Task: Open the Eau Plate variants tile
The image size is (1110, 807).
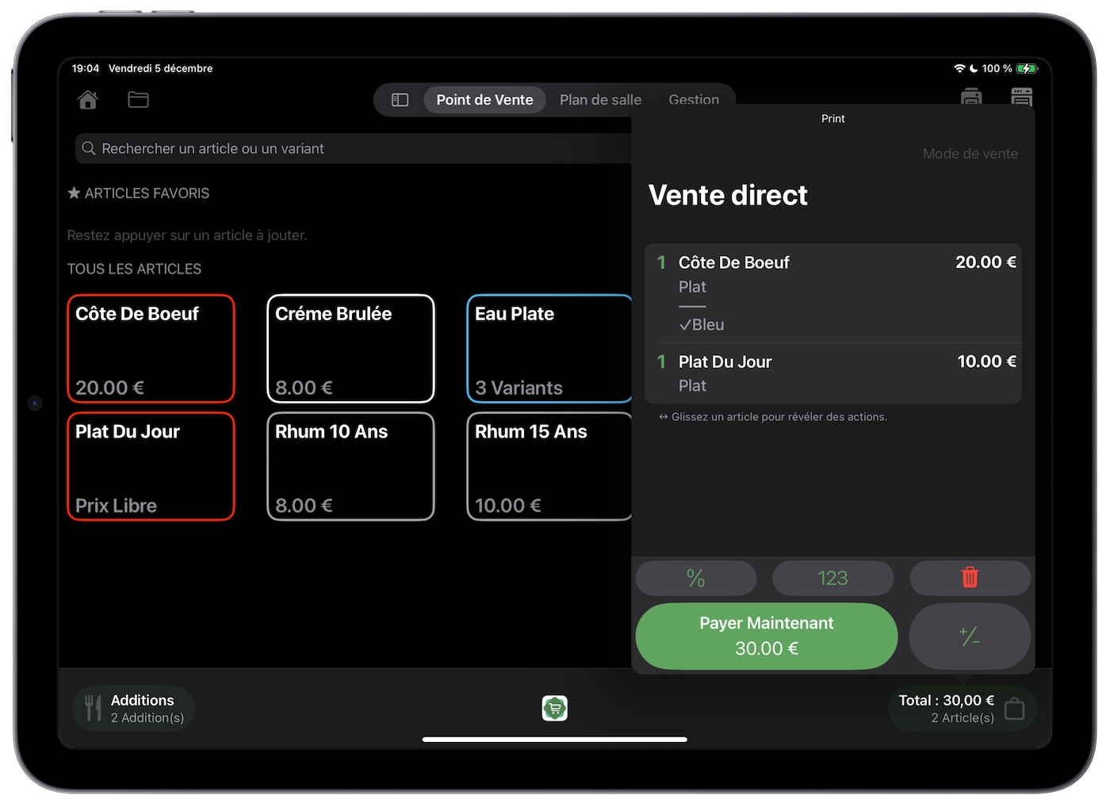Action: (549, 349)
